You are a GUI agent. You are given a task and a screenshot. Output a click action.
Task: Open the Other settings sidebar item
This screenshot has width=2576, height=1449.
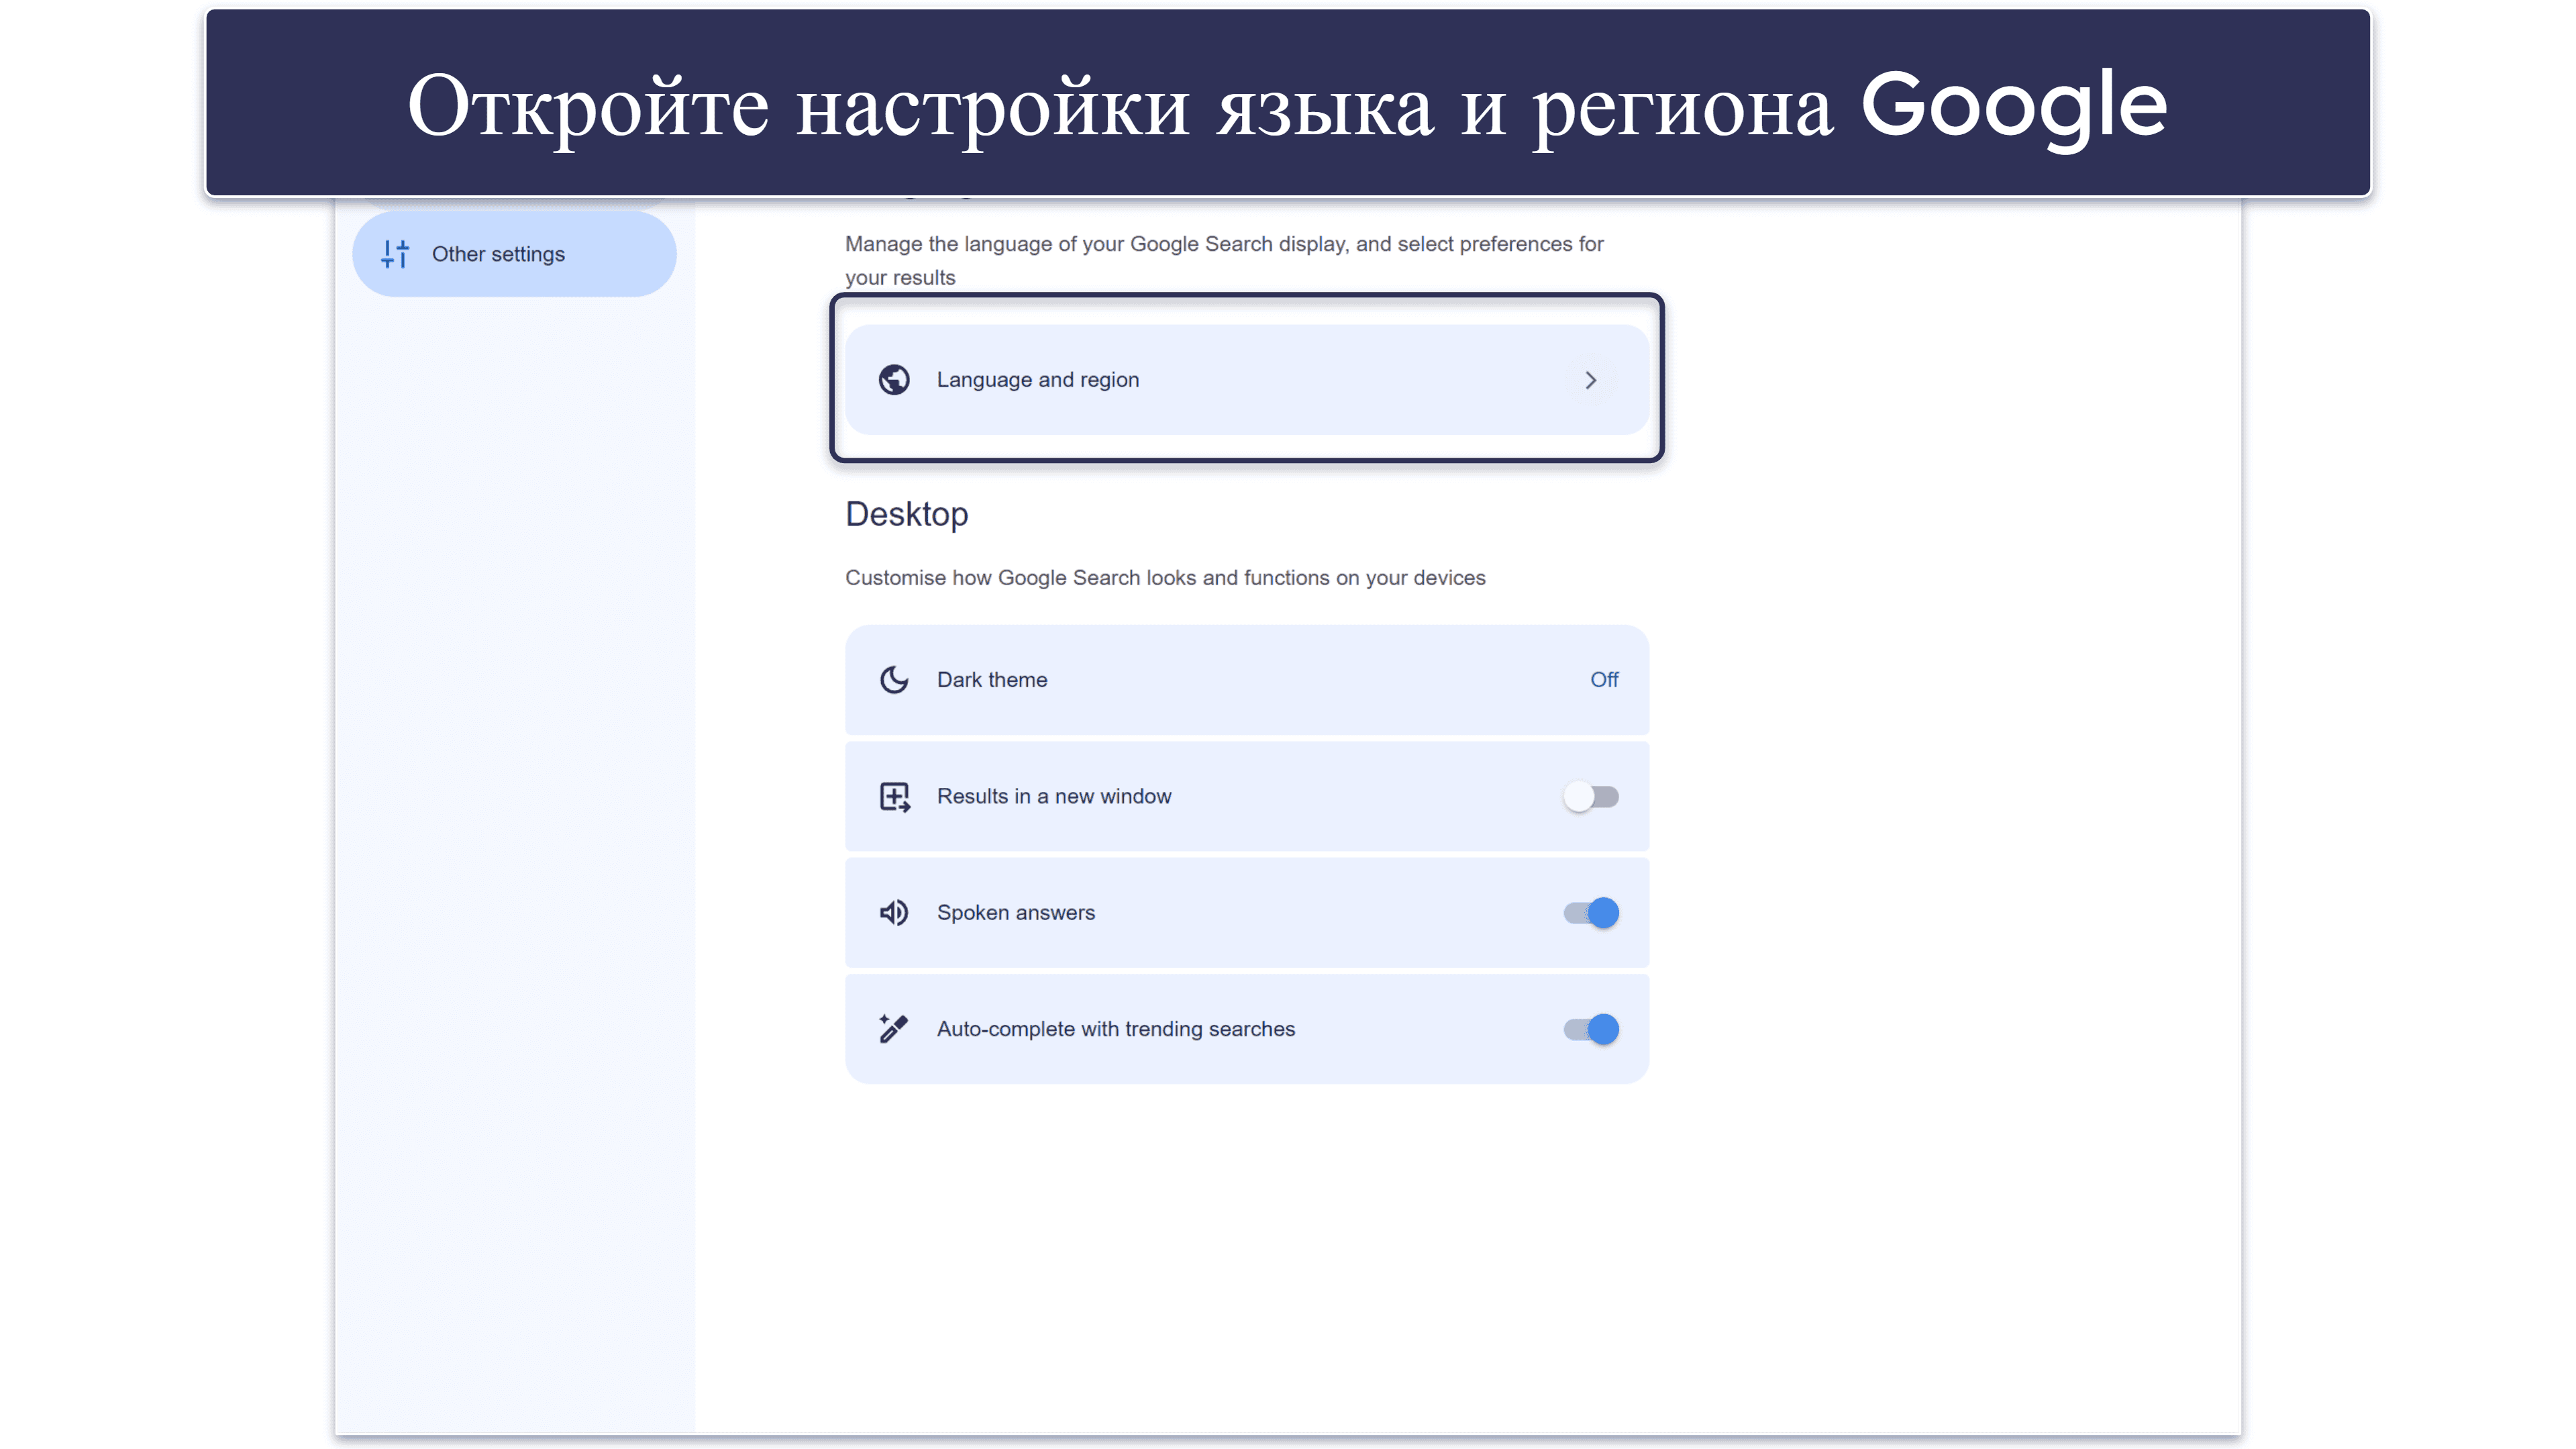[514, 254]
